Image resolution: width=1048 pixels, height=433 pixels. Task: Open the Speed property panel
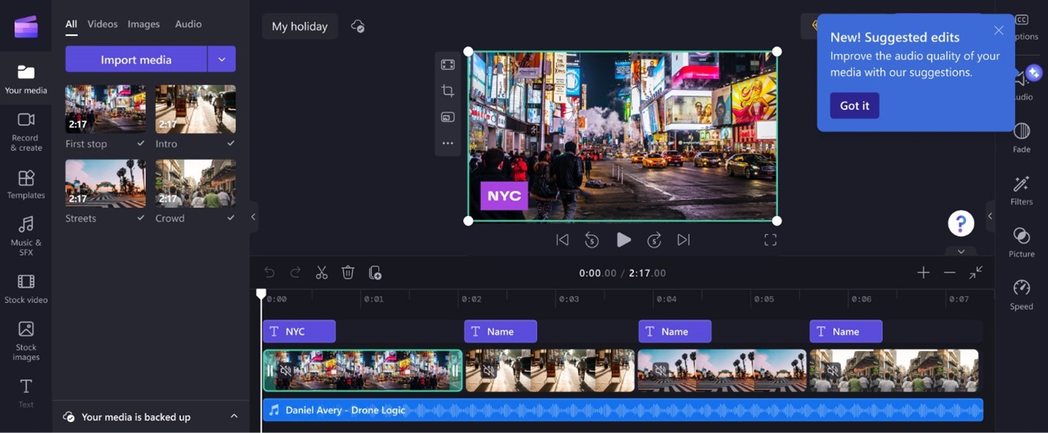coord(1022,295)
